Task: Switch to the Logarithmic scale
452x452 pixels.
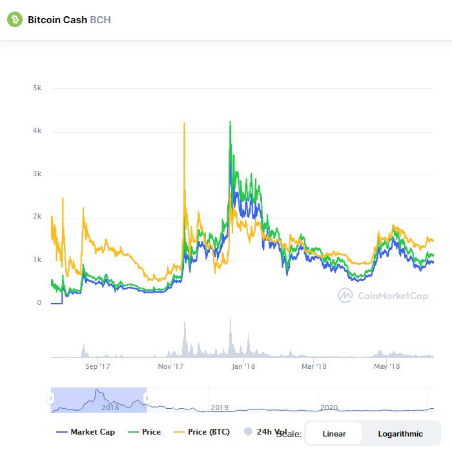Action: coord(400,433)
